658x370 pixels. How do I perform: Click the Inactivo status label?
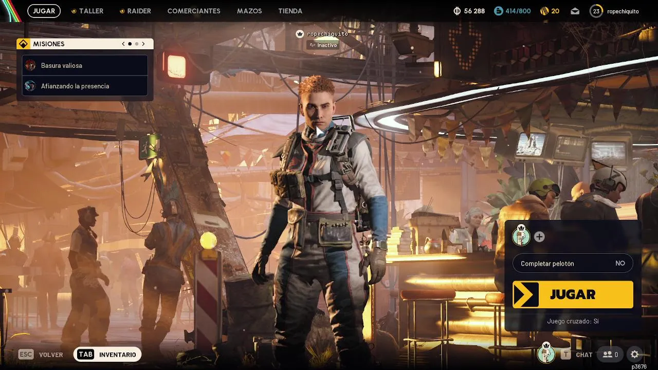click(323, 45)
